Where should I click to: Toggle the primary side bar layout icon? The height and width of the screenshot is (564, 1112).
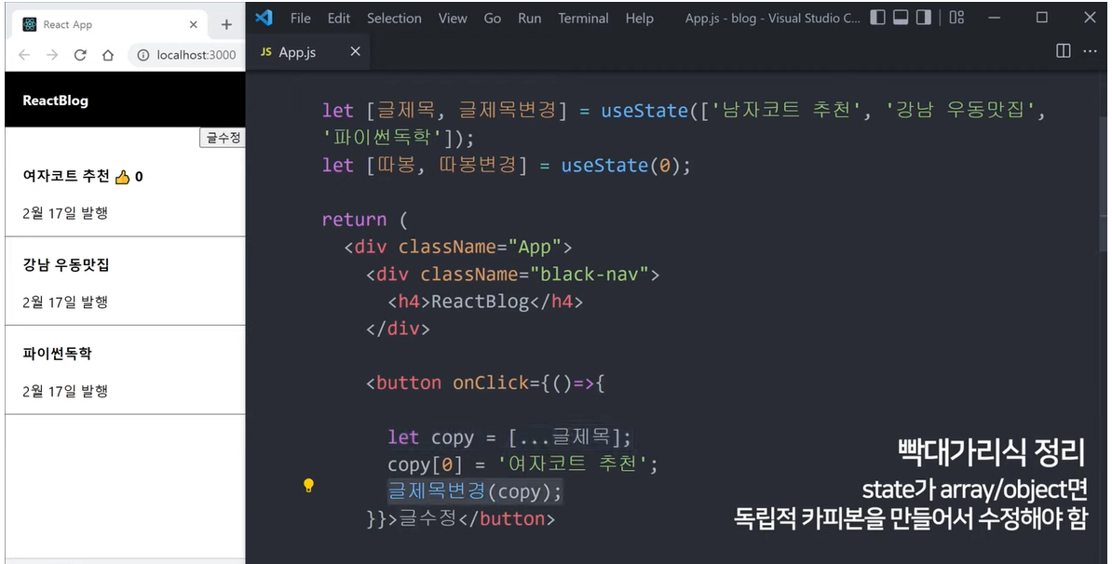878,18
